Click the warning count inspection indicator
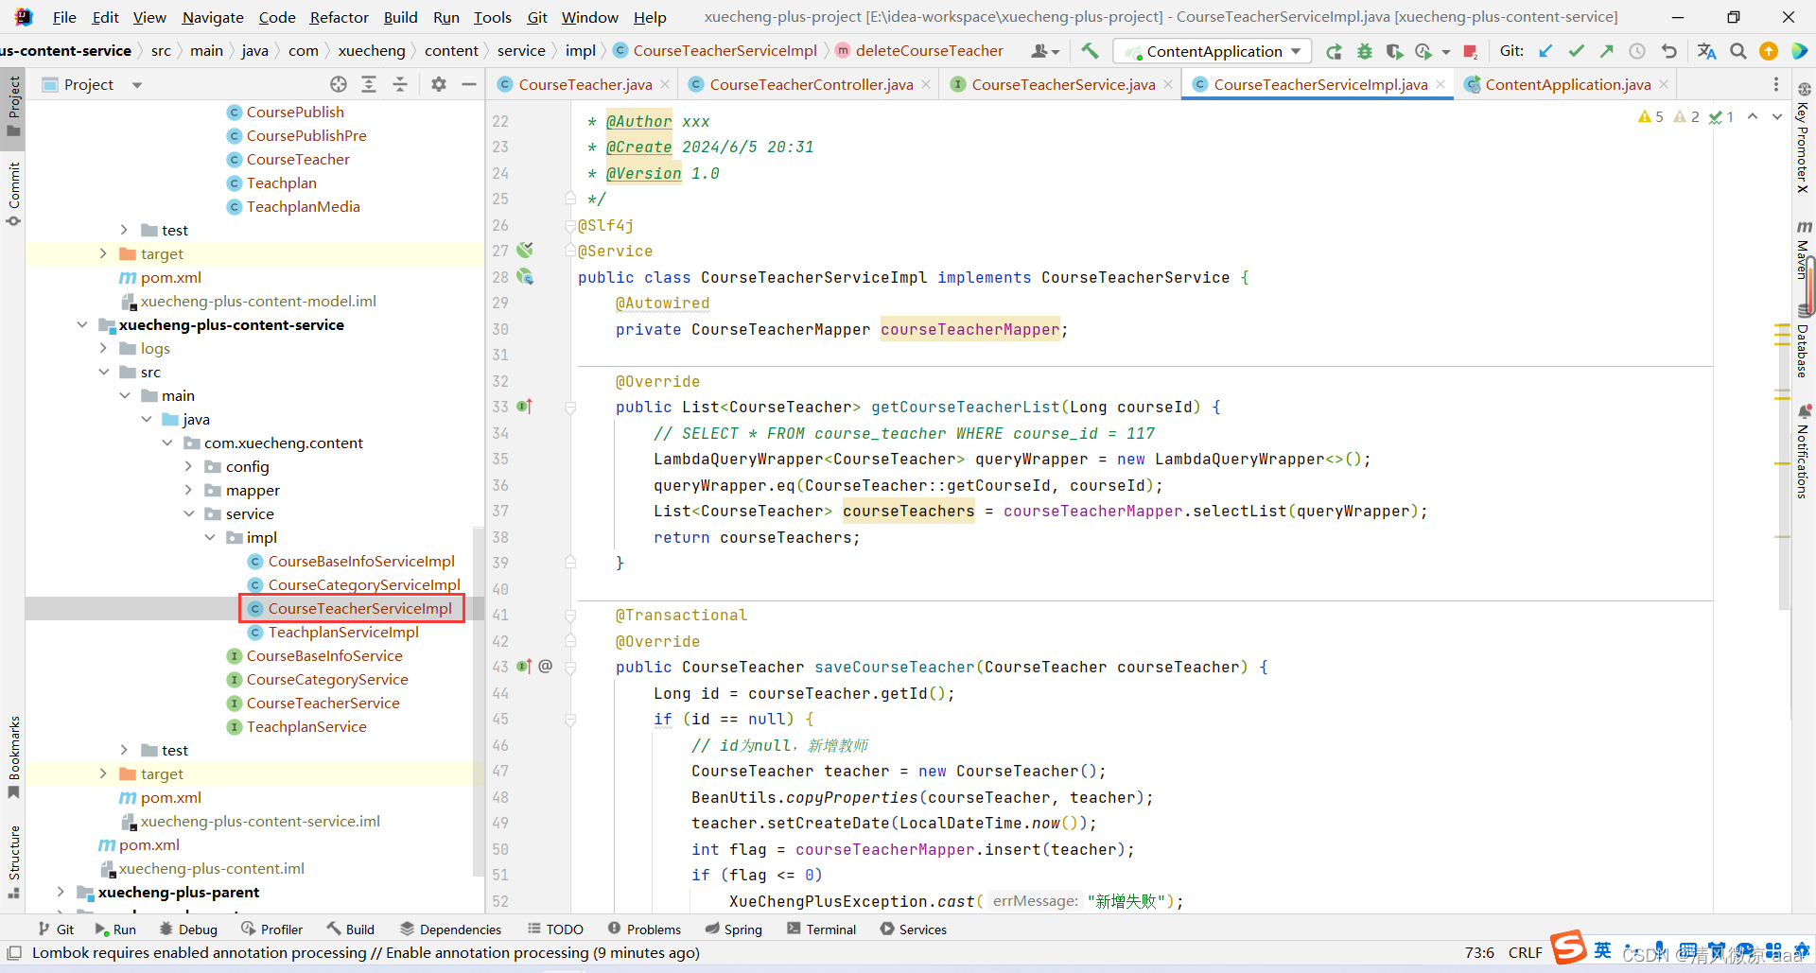This screenshot has width=1816, height=973. [x=1650, y=116]
